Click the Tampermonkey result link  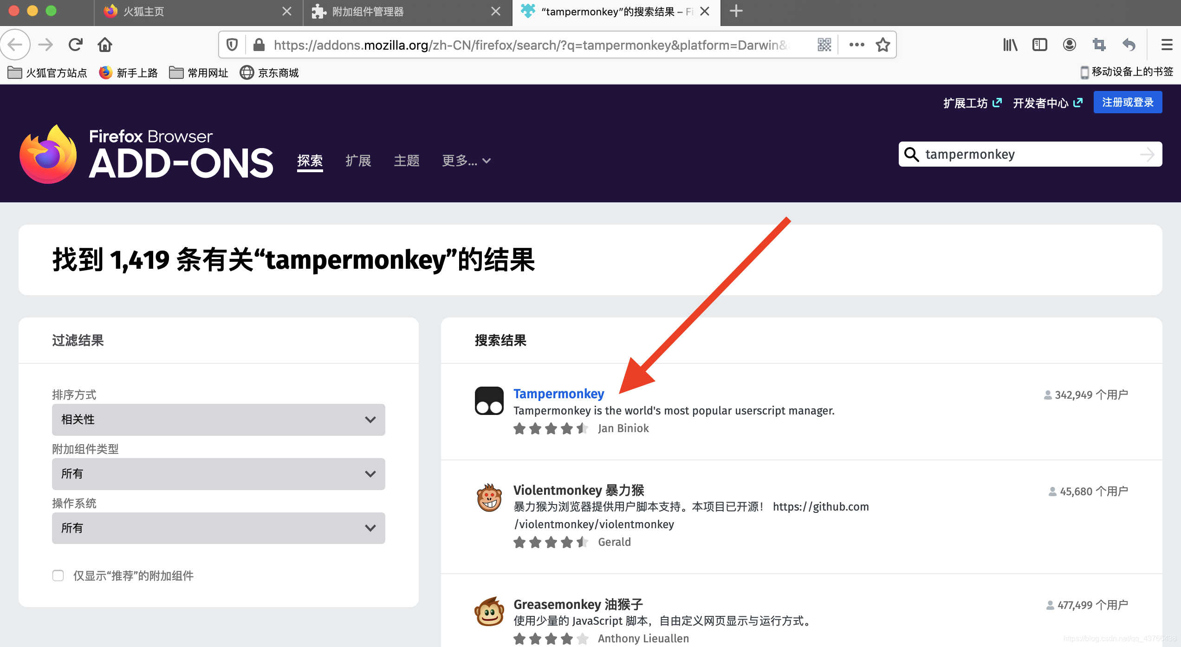point(558,394)
